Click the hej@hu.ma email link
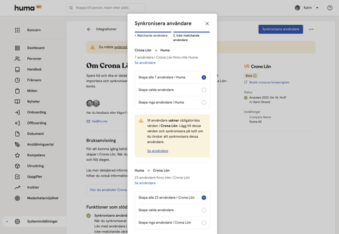The image size is (339, 234). click(99, 121)
